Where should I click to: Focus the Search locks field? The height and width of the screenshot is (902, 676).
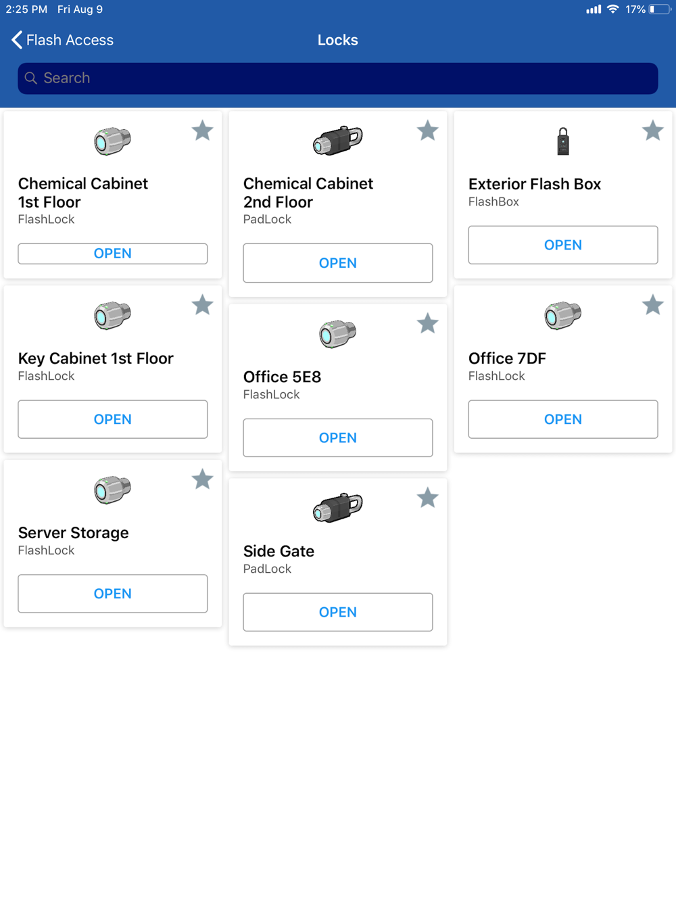[x=338, y=78]
